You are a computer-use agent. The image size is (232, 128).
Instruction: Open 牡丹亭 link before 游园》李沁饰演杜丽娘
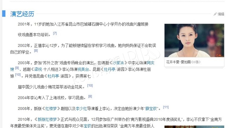pos(110,69)
